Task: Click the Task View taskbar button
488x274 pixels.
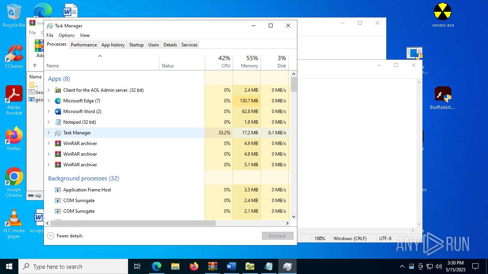Action: 137,266
